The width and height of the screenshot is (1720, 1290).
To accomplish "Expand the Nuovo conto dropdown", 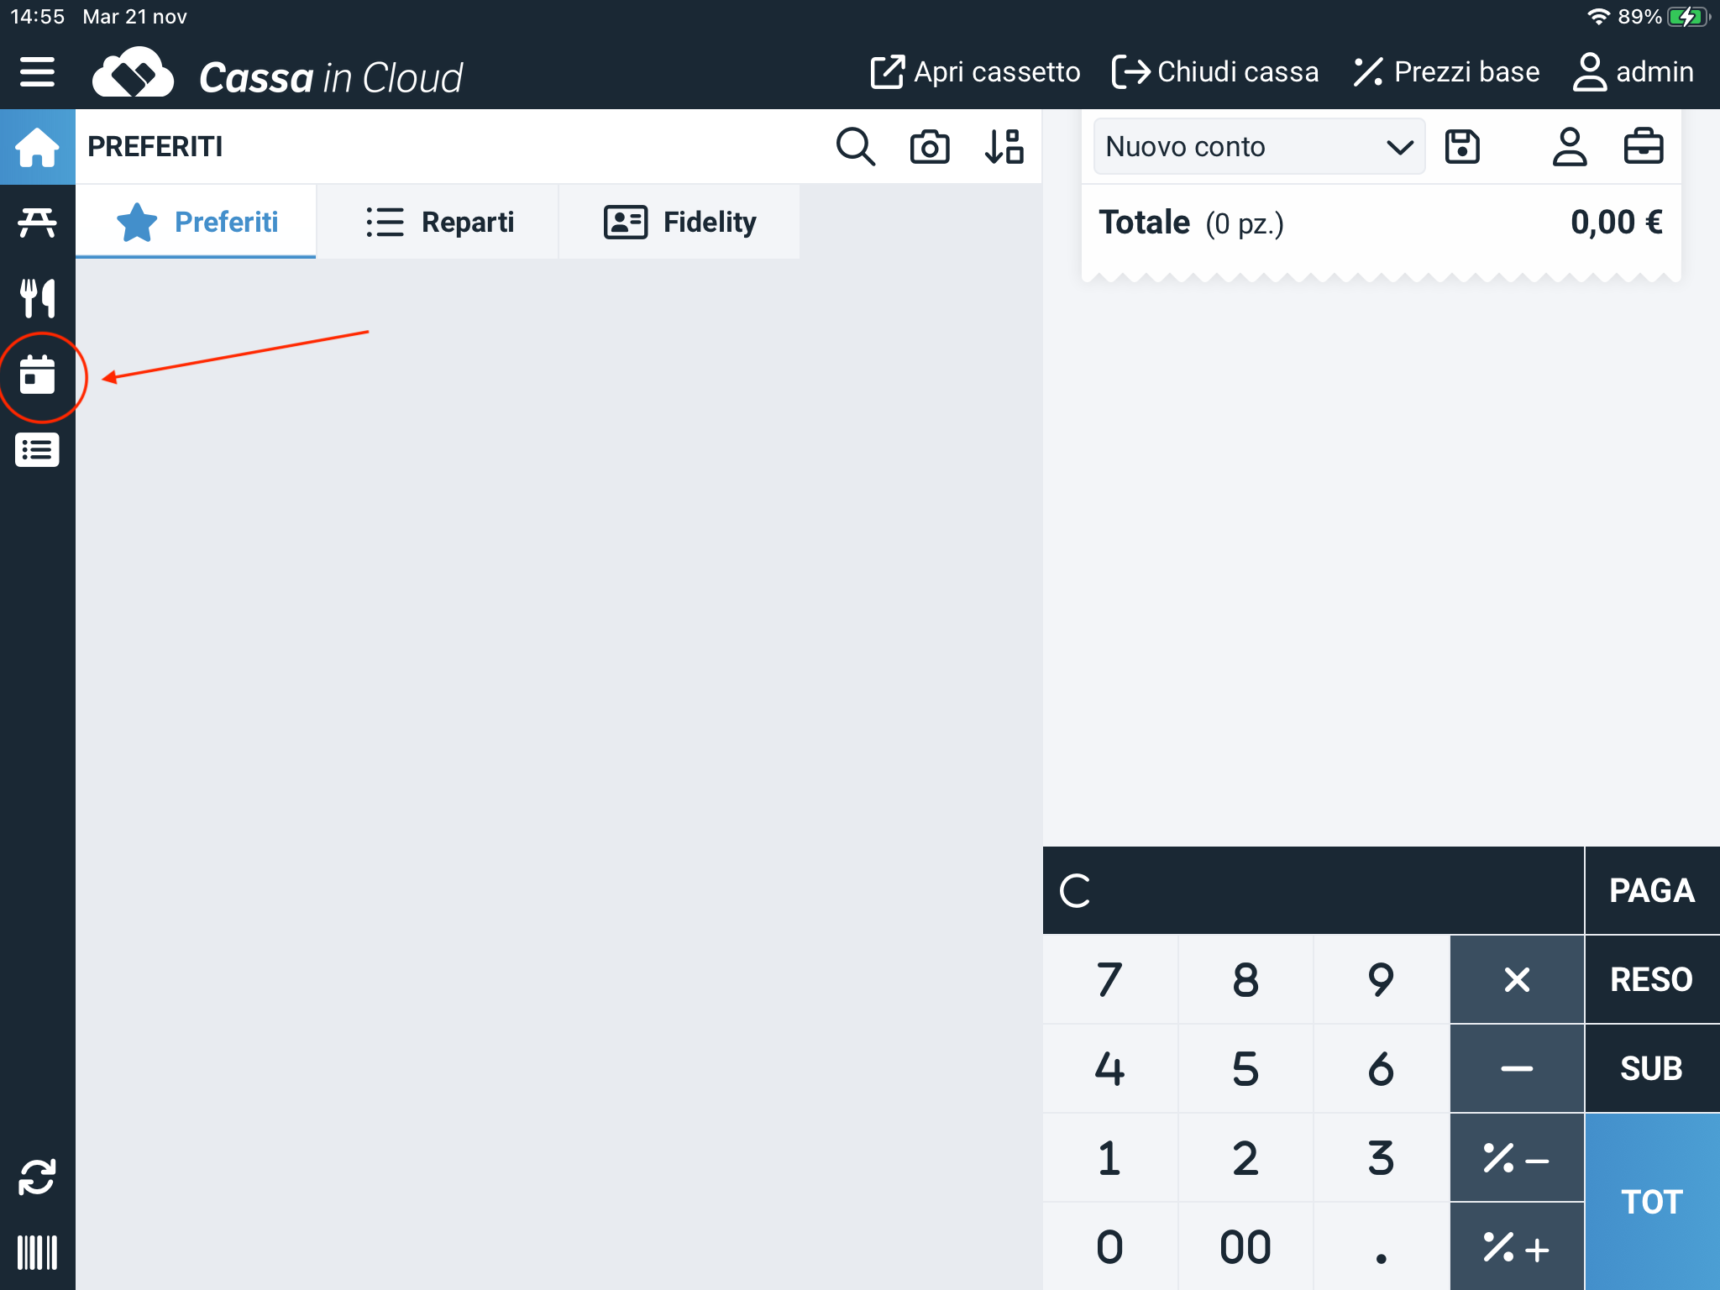I will click(1258, 147).
